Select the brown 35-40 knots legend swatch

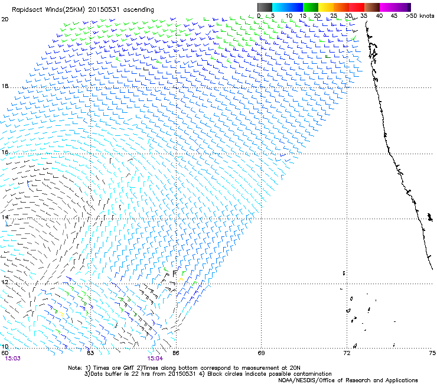point(372,7)
